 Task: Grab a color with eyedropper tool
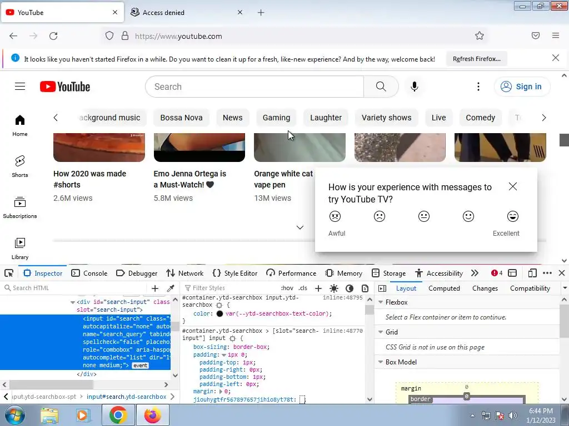(x=171, y=288)
